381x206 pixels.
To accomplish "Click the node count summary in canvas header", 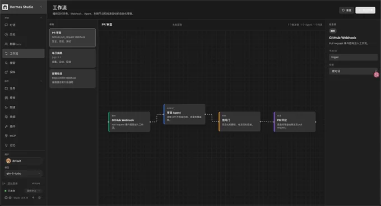I will [x=305, y=25].
